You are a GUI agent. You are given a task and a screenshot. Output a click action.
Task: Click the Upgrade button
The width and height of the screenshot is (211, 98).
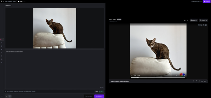[207, 2]
